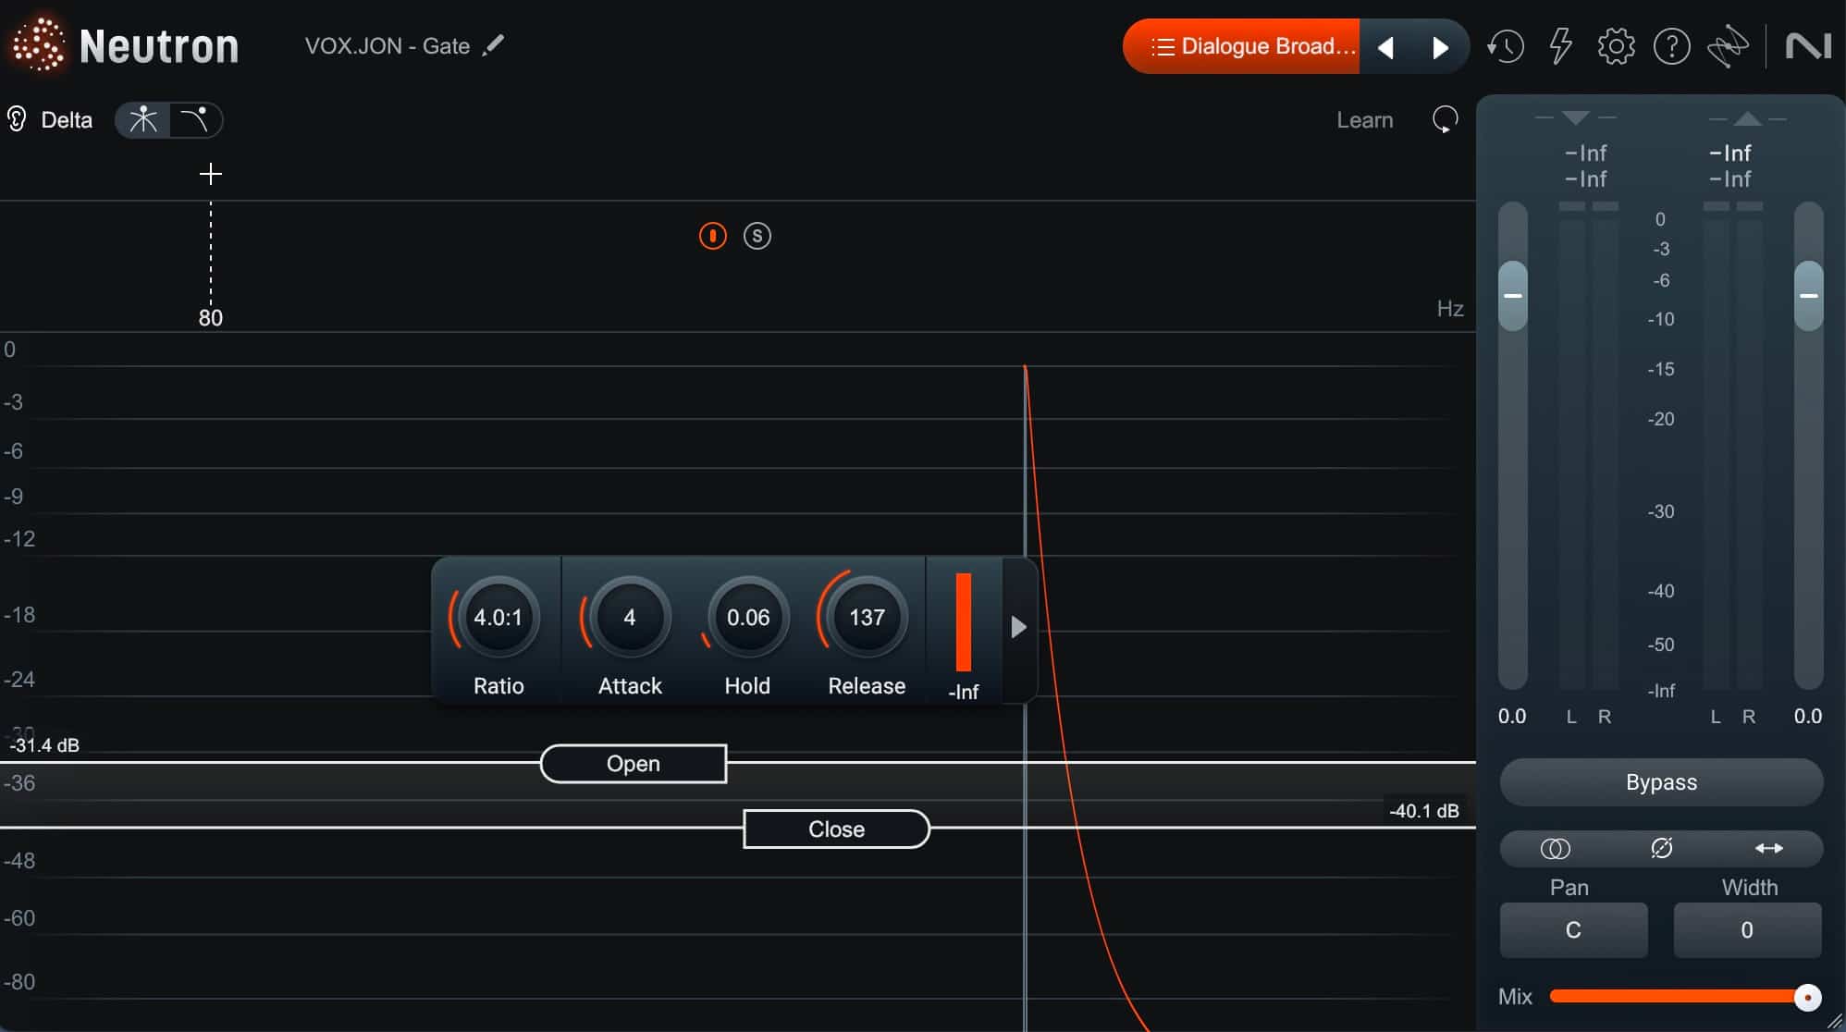1846x1032 pixels.
Task: Go to the next preset
Action: coord(1440,47)
